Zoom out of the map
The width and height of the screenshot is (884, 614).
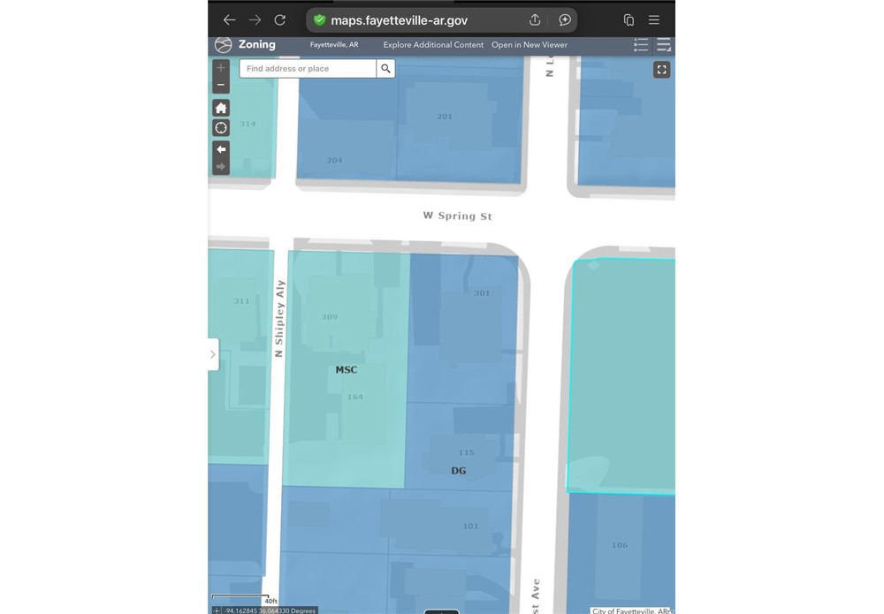click(x=221, y=85)
